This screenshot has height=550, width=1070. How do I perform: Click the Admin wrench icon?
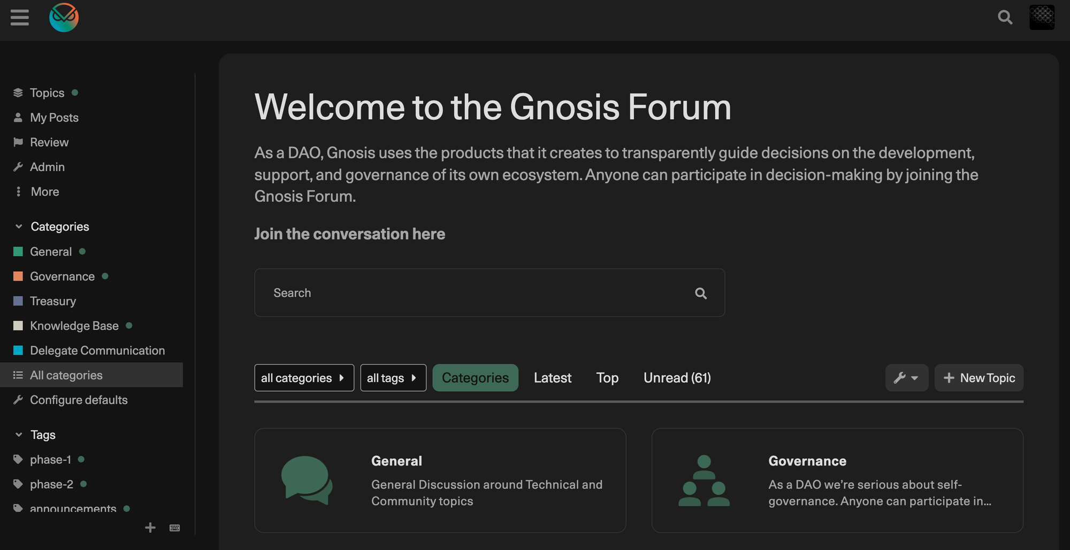(x=18, y=167)
